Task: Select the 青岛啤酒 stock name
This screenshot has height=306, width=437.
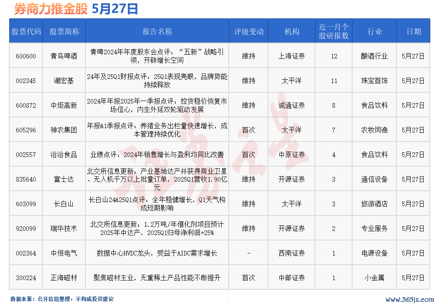Action: tap(64, 56)
